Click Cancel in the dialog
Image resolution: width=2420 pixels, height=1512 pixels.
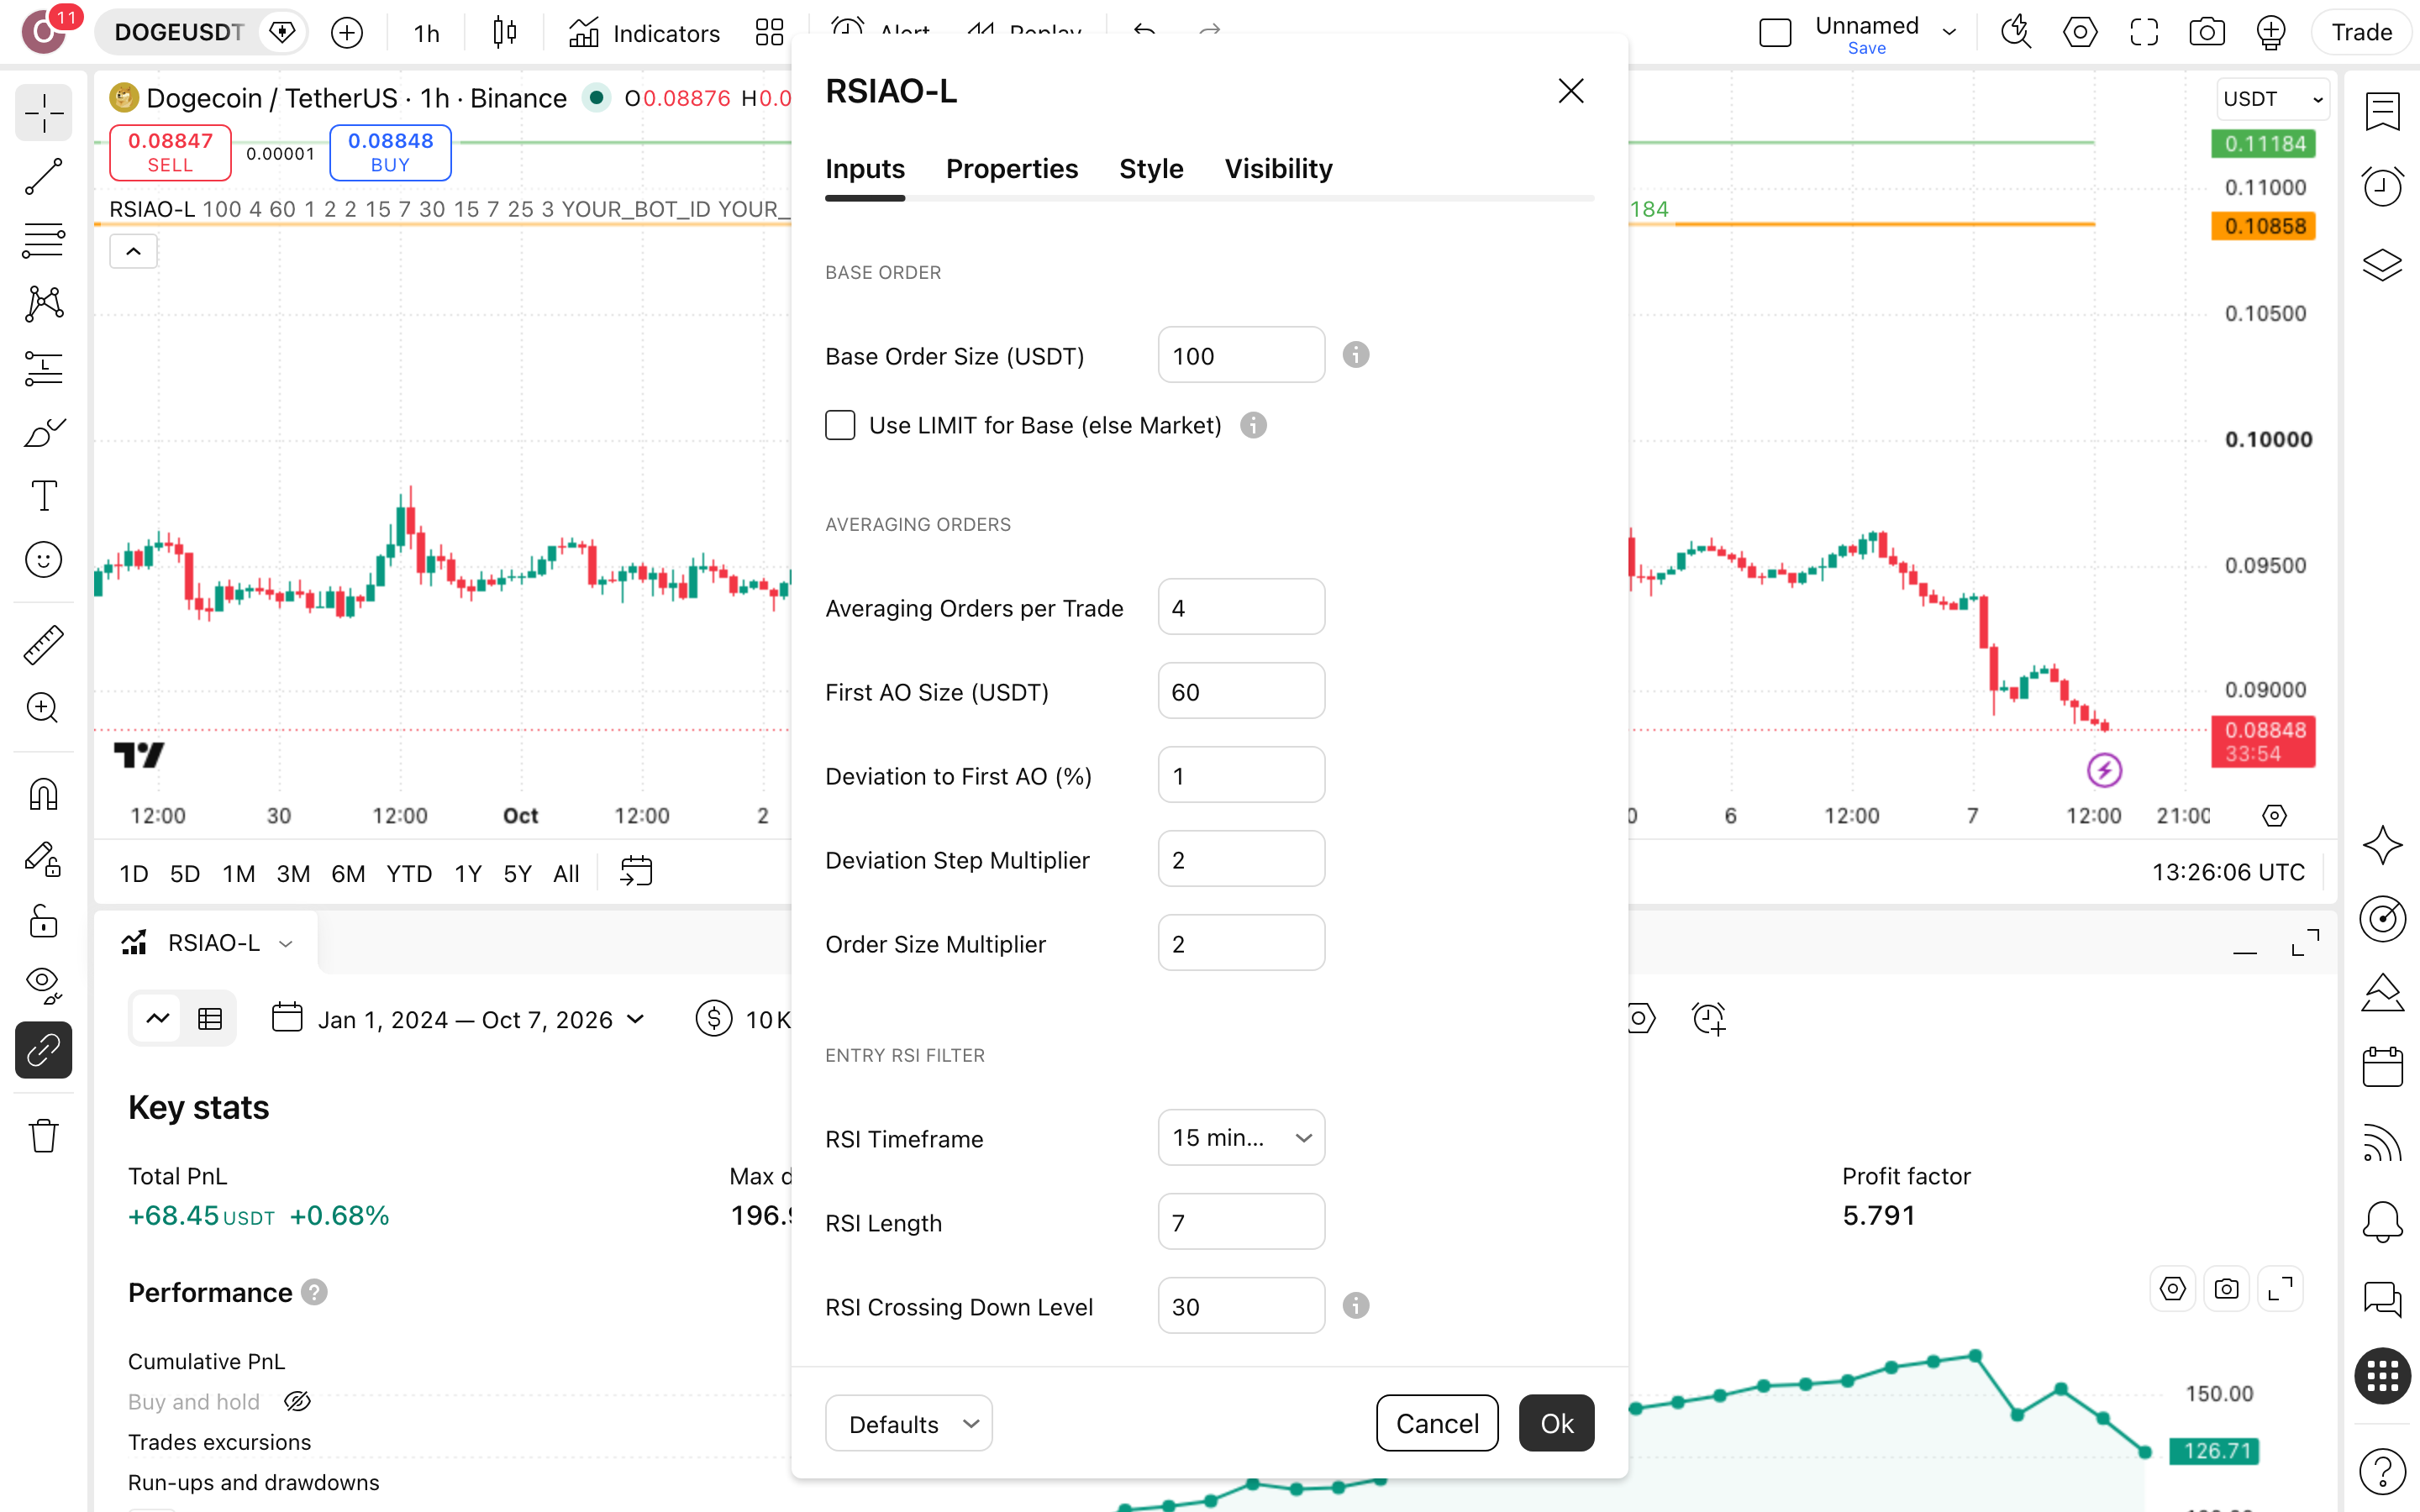[1437, 1423]
